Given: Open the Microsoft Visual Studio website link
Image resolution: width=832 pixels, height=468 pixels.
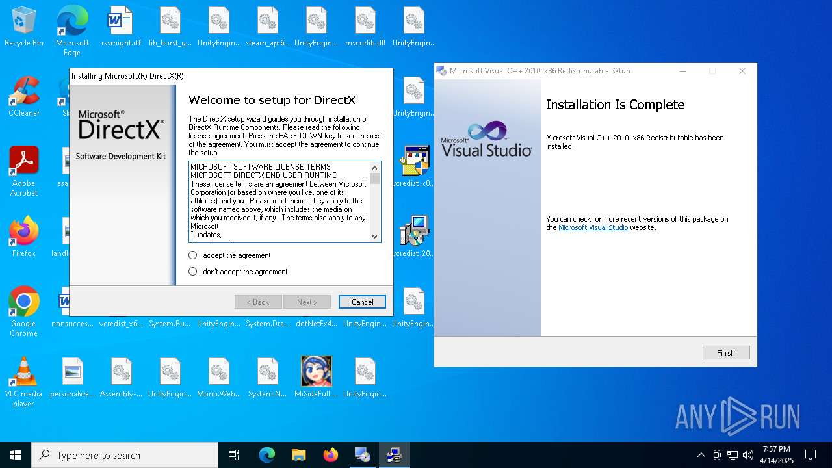Looking at the screenshot, I should (593, 228).
